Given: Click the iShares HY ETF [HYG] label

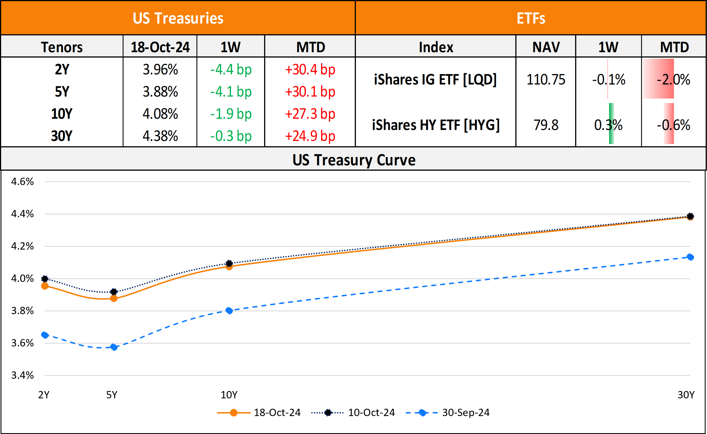Looking at the screenshot, I should 436,125.
